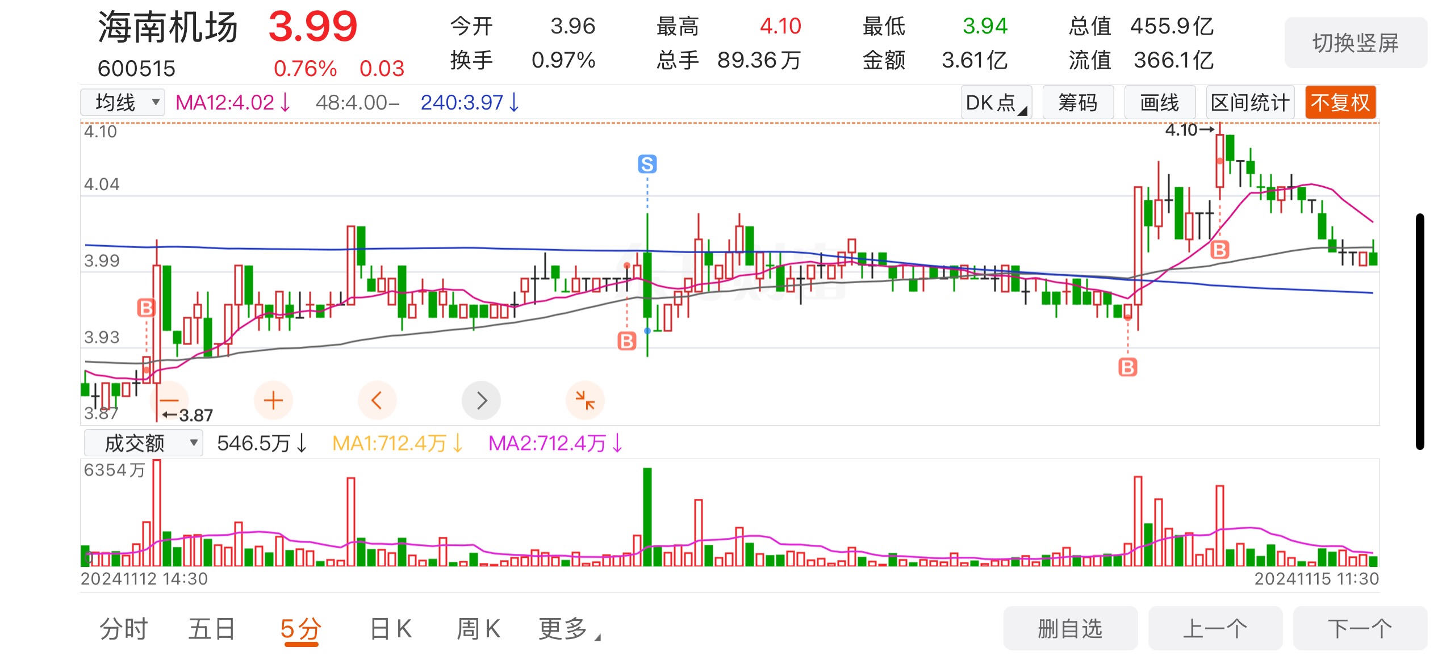
Task: Remove stock from watchlist via 删自选
Action: 1070,628
